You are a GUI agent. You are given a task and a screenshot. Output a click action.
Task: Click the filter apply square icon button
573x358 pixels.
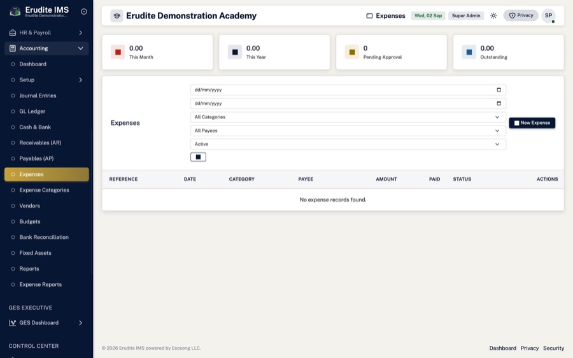(198, 157)
